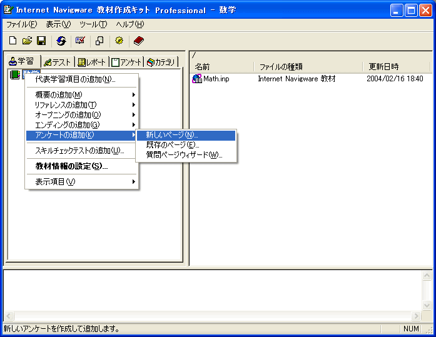Switch to the テスト tab

58,63
